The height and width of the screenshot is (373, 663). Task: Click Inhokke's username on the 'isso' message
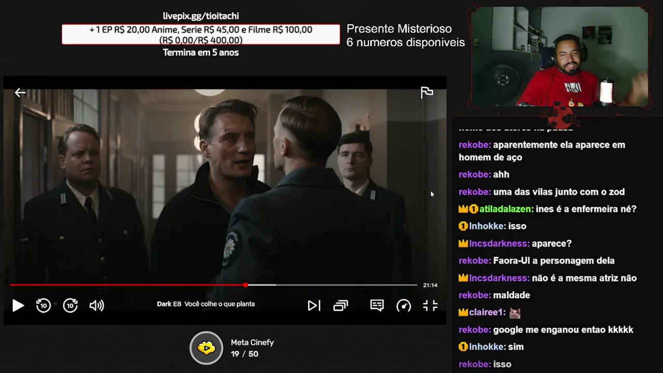click(x=487, y=226)
